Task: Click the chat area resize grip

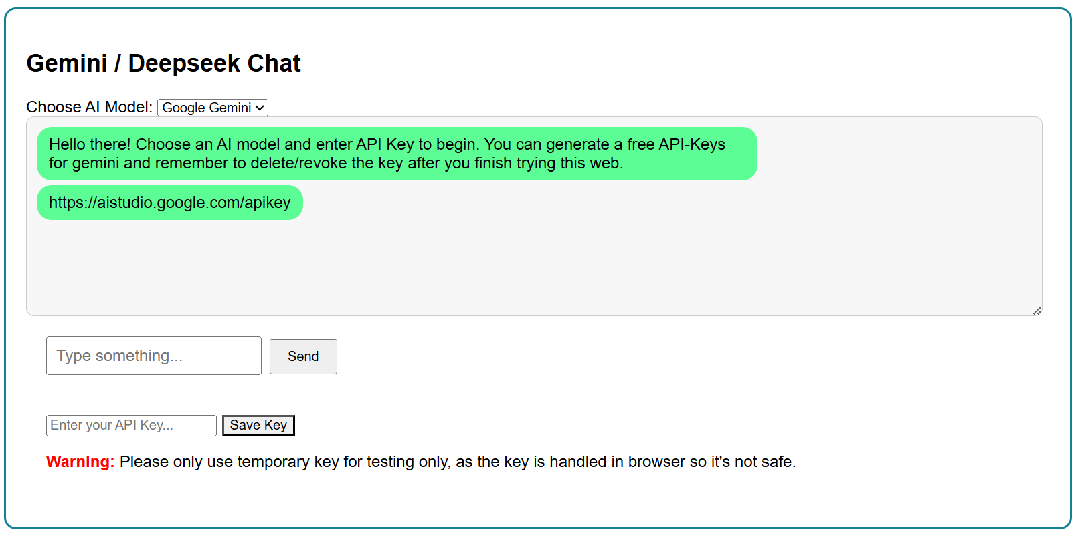Action: [1037, 310]
